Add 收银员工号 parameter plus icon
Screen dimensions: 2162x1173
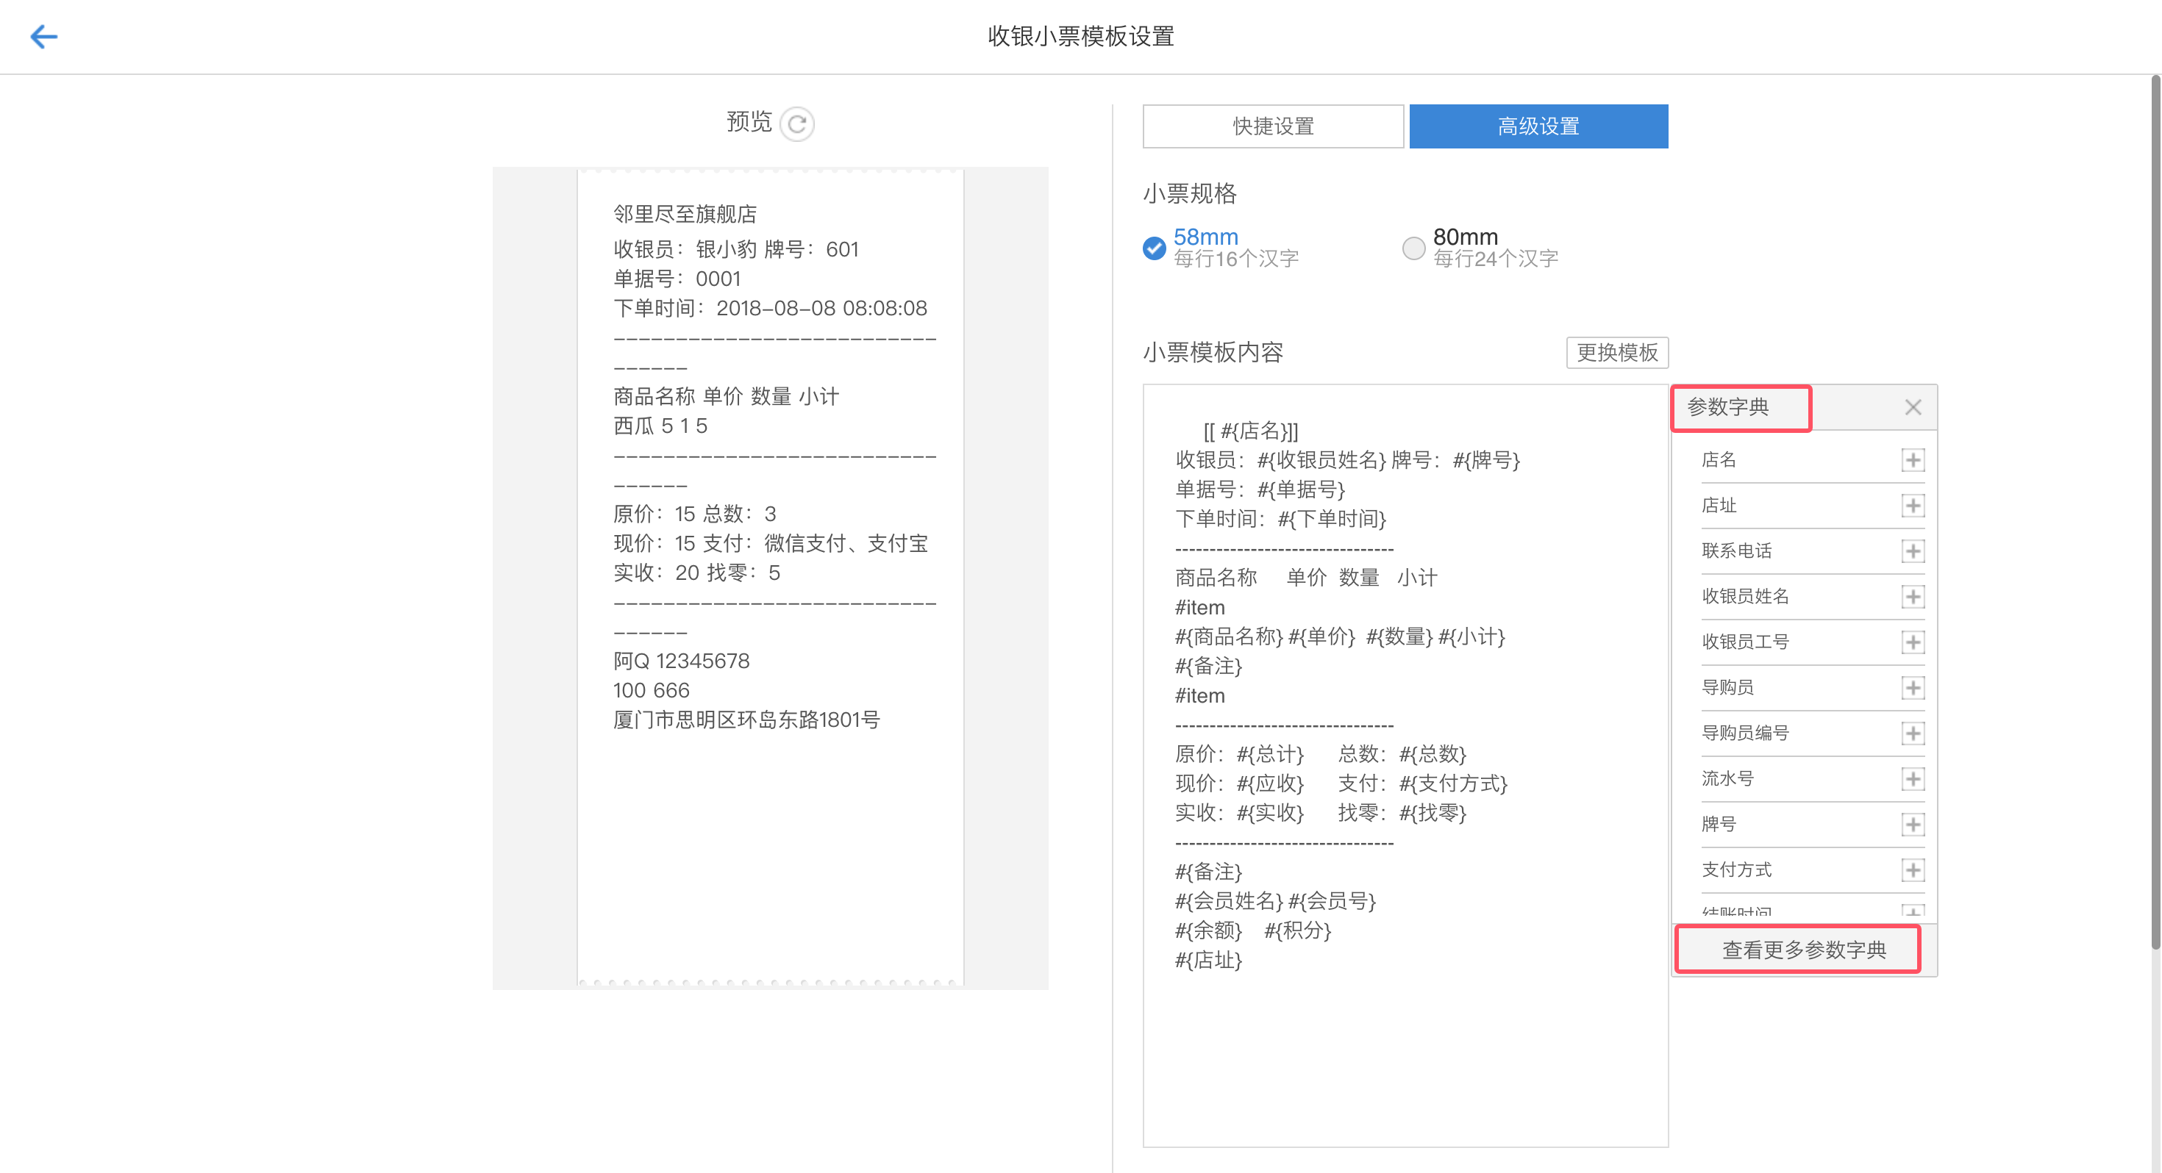point(1913,642)
